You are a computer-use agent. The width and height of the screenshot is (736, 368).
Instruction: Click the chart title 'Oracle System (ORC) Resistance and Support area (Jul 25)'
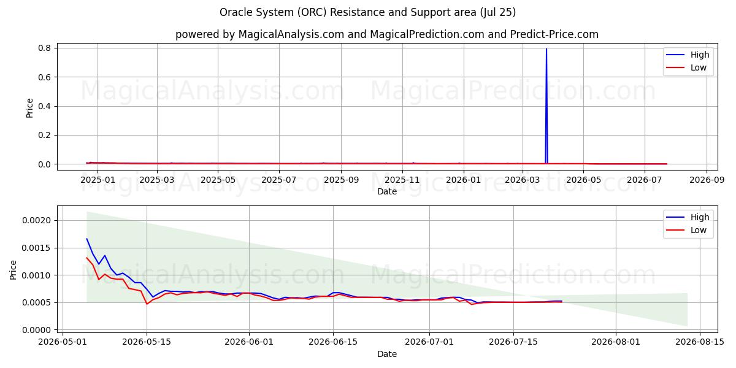(x=368, y=12)
